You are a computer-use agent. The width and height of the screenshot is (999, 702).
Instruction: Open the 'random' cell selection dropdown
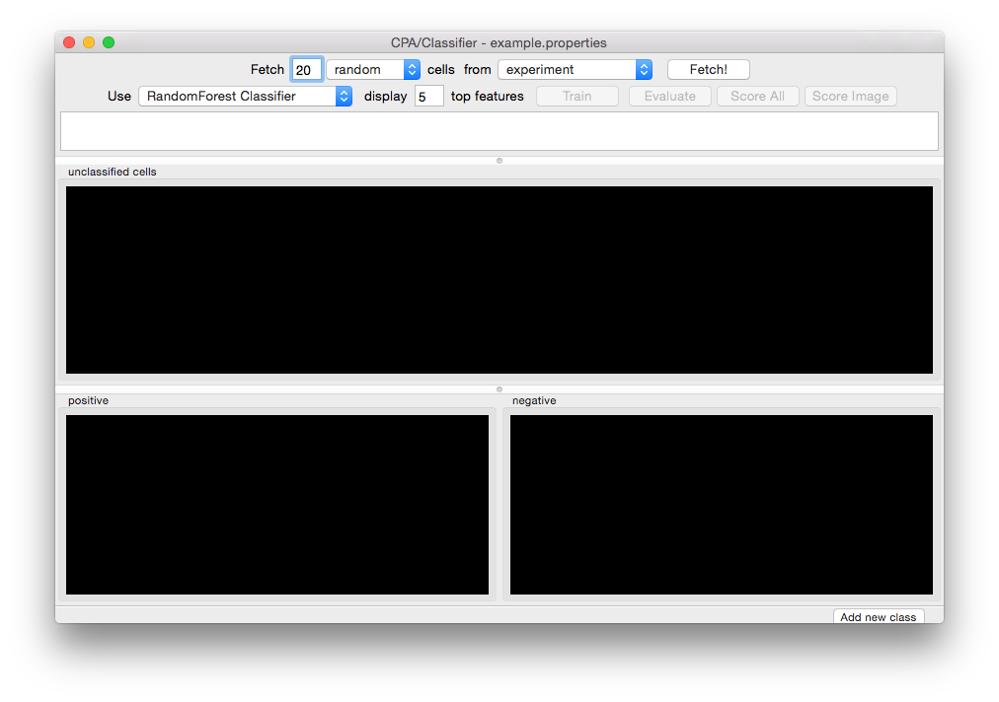(373, 70)
